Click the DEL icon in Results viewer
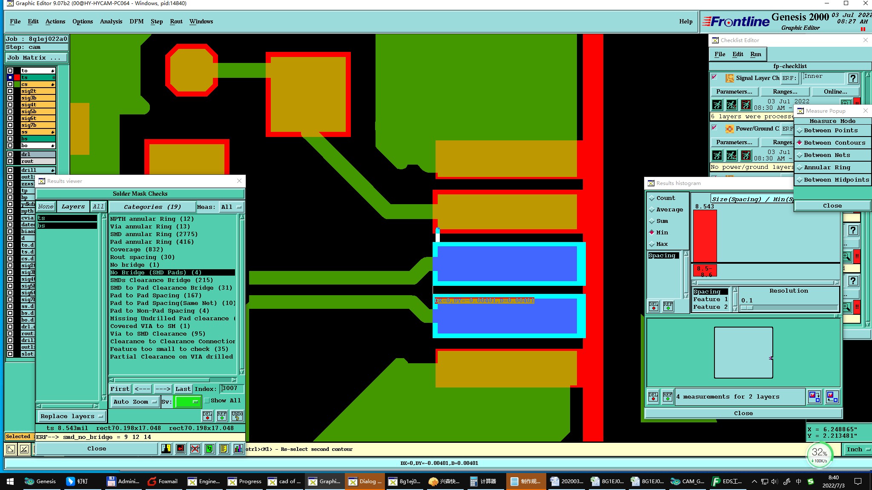The width and height of the screenshot is (872, 490). coord(207,415)
